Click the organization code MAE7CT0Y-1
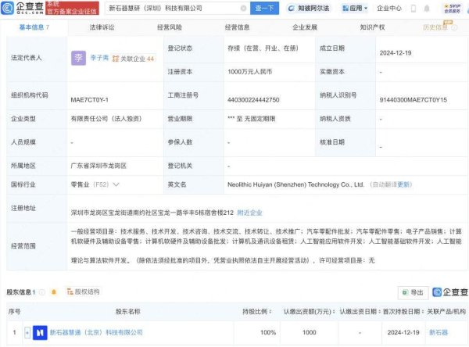Image resolution: width=469 pixels, height=347 pixels. (x=89, y=100)
